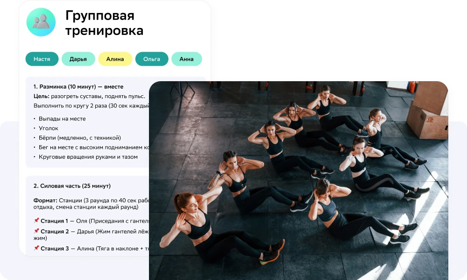Select Круговые вращения руками и тазом item
Viewport: 467px width, 280px height.
(x=88, y=157)
